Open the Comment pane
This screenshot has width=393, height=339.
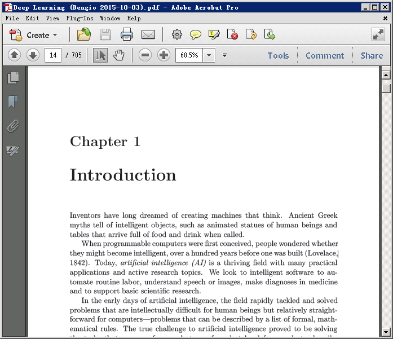click(x=325, y=55)
